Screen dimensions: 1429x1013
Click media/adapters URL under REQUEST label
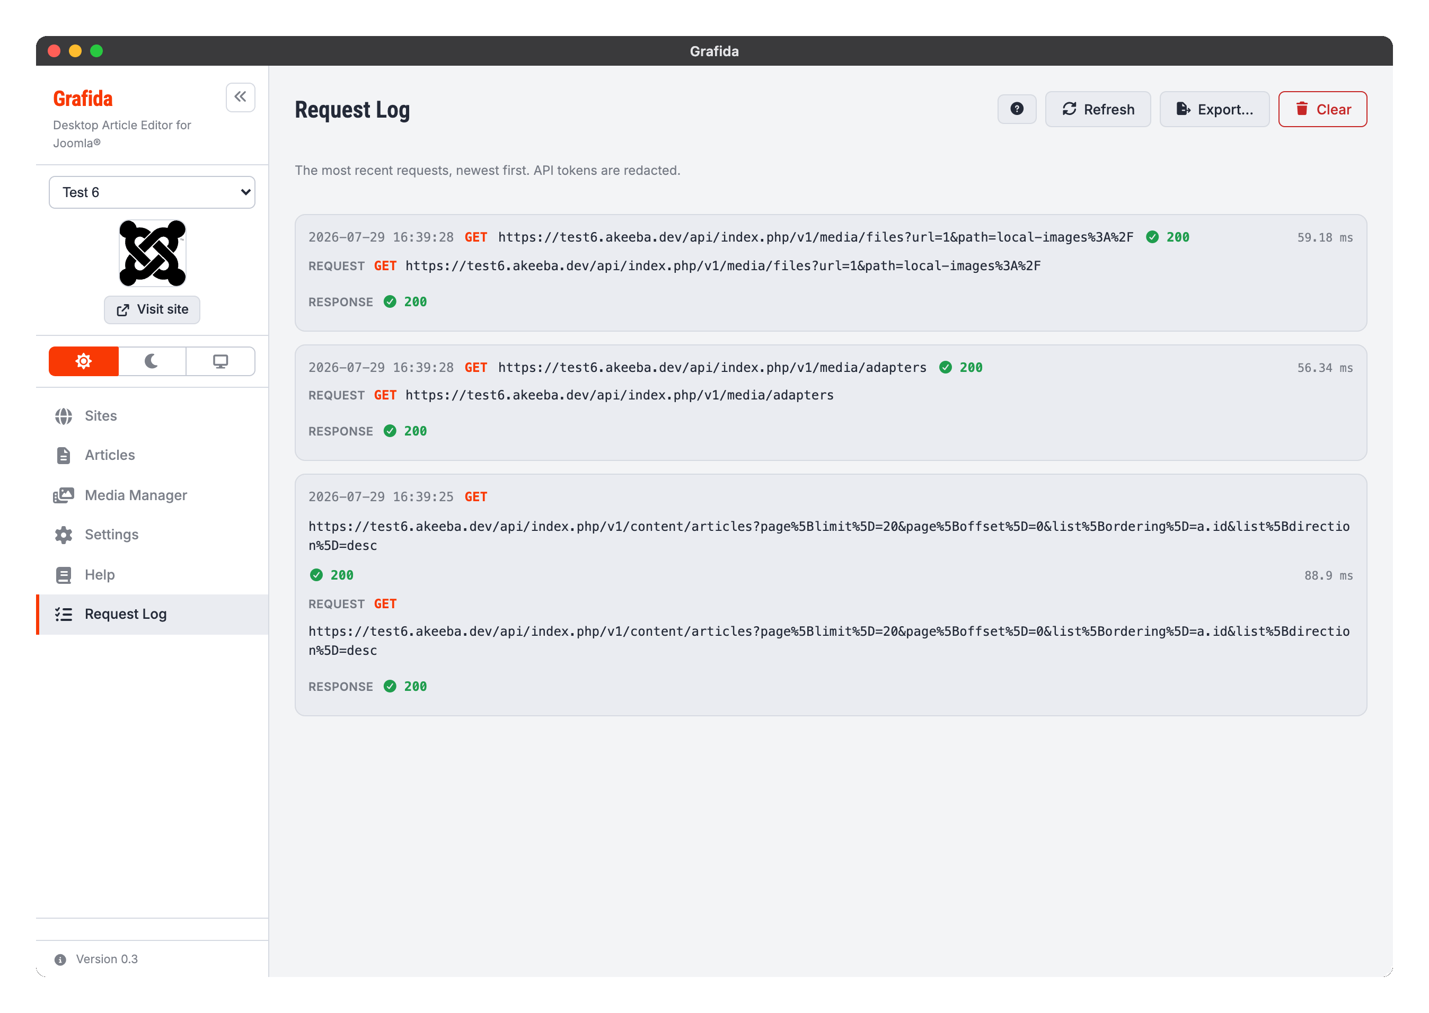pyautogui.click(x=620, y=395)
